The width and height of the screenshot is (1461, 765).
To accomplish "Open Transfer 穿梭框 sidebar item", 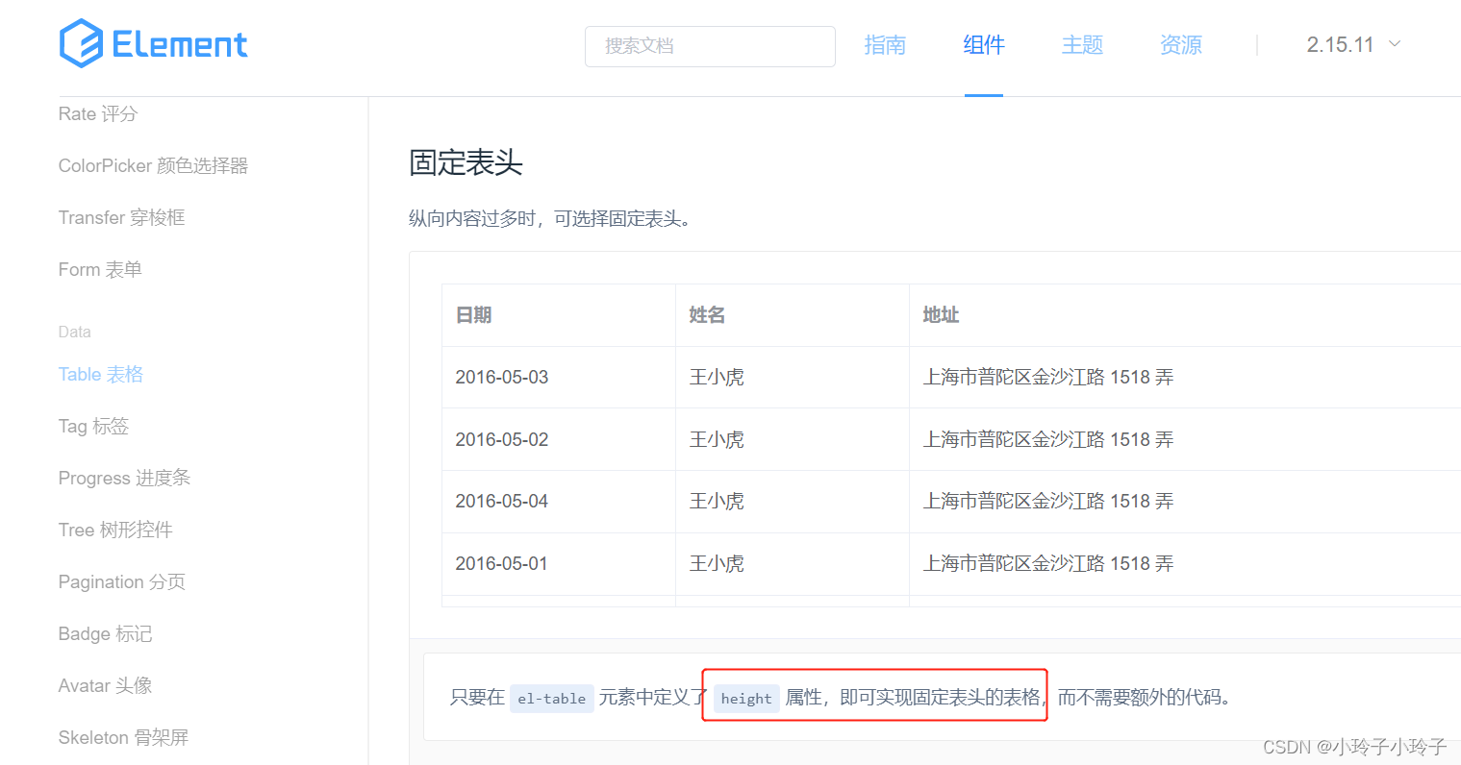I will click(121, 217).
